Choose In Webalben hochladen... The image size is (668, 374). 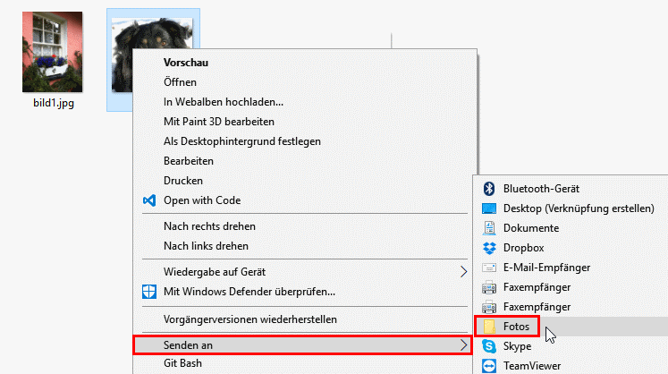click(x=224, y=102)
